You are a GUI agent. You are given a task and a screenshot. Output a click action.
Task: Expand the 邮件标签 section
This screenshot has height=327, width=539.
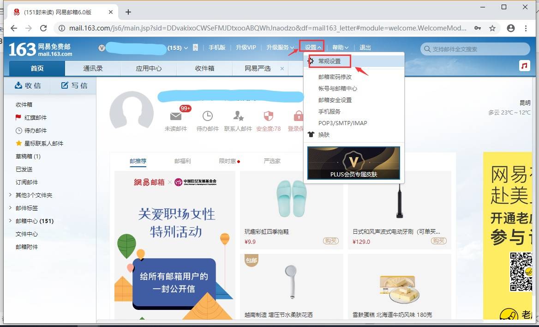[x=10, y=208]
